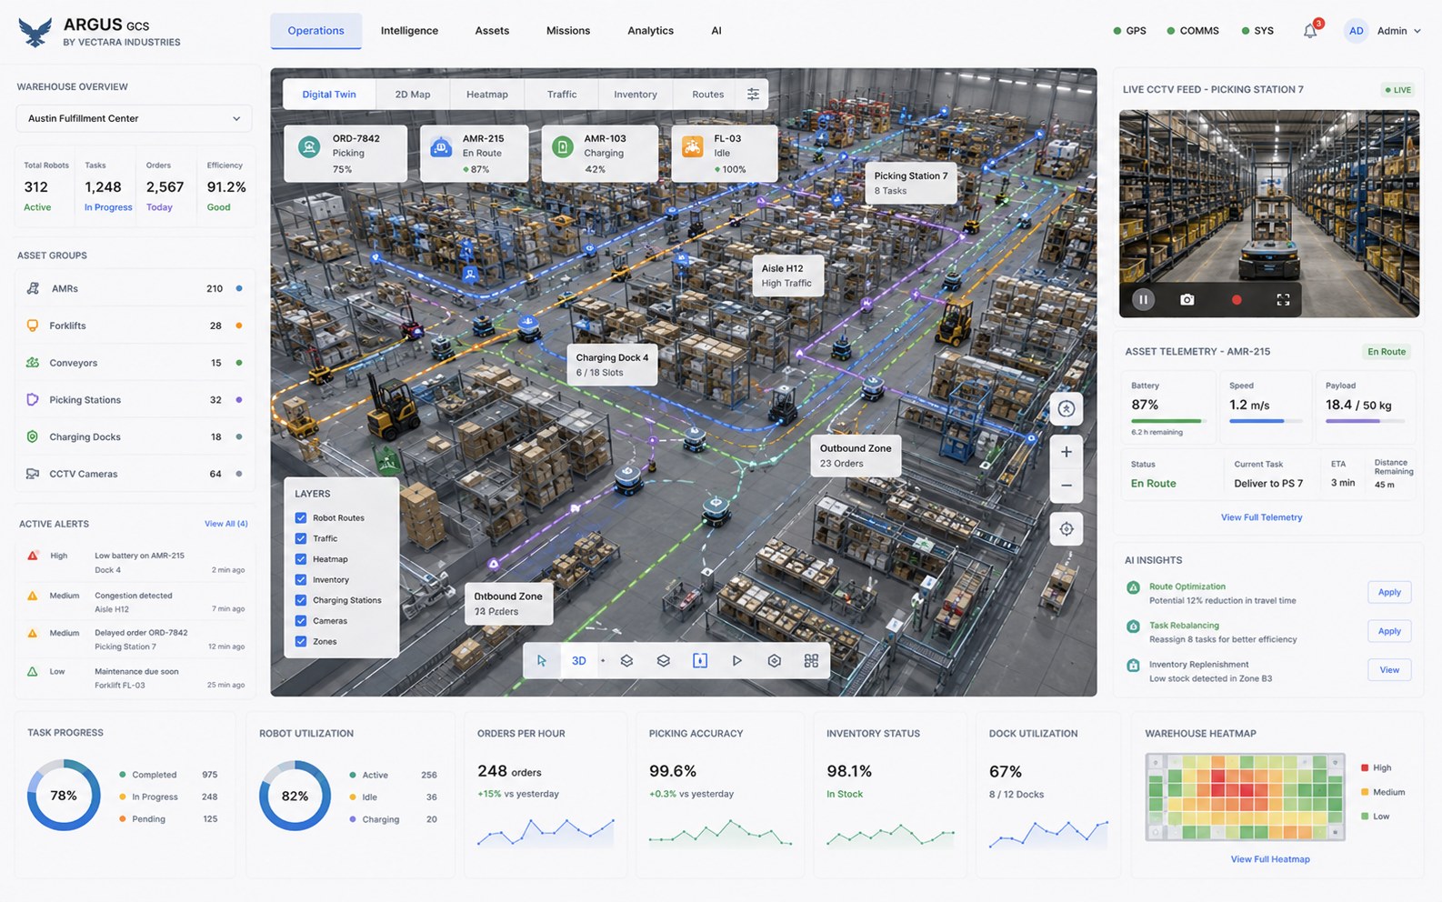
Task: Click the Picking Stations group icon
Action: pos(33,399)
